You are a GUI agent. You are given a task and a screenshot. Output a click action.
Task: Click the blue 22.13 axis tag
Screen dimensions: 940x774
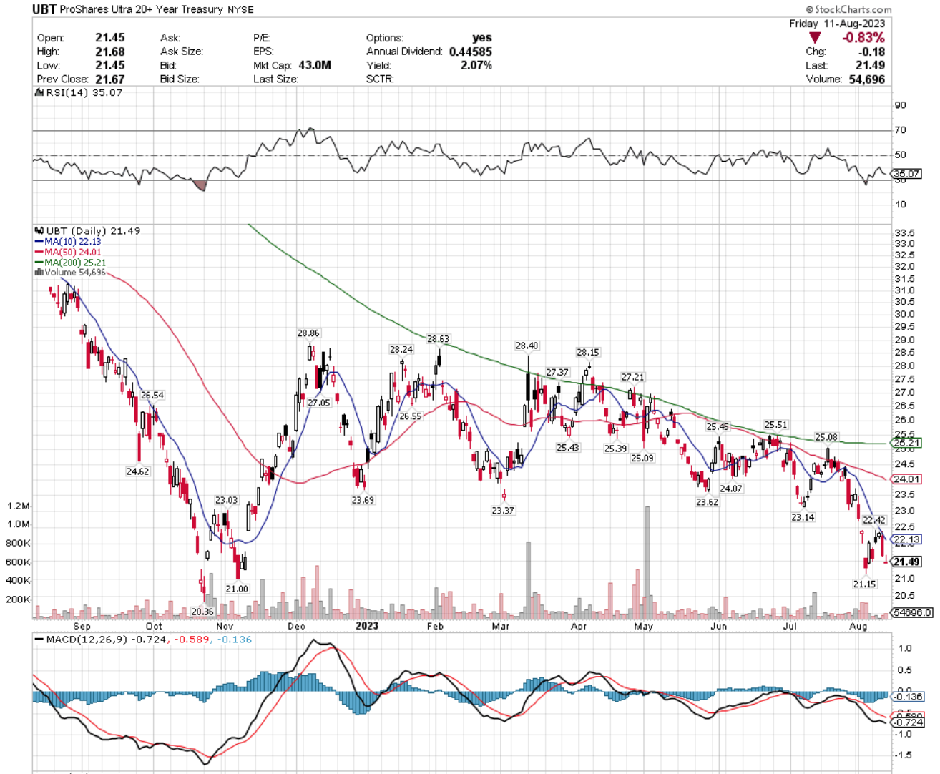pos(906,539)
